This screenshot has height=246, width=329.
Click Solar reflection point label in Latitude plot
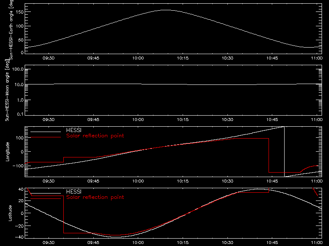95,197
